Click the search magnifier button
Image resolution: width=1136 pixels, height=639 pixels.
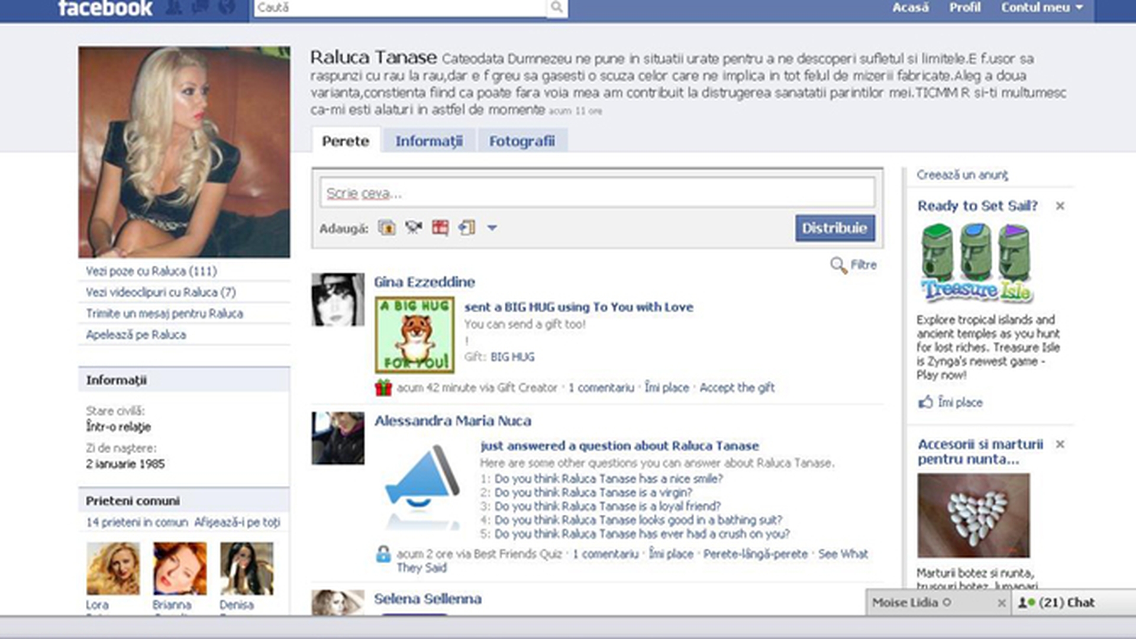557,8
